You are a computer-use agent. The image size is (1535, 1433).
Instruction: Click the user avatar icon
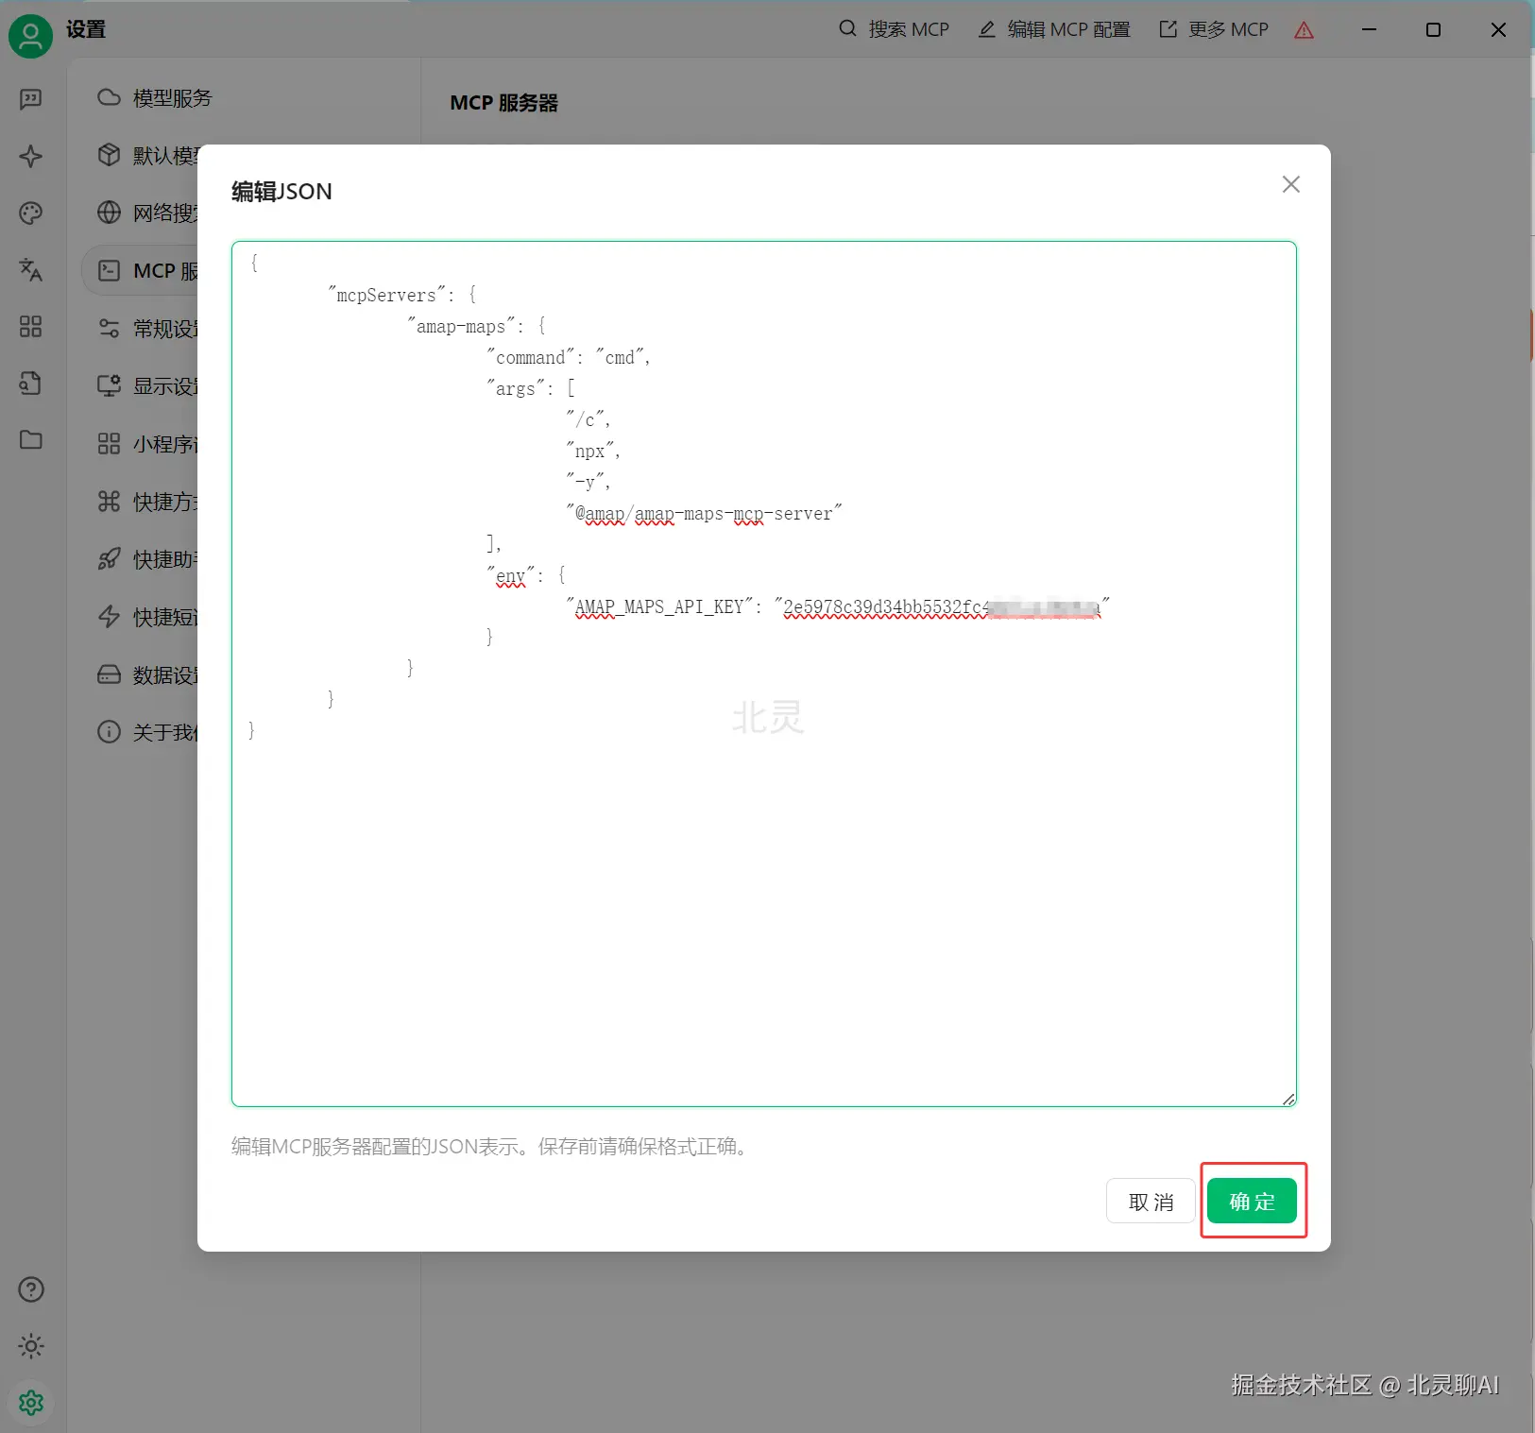click(x=30, y=36)
